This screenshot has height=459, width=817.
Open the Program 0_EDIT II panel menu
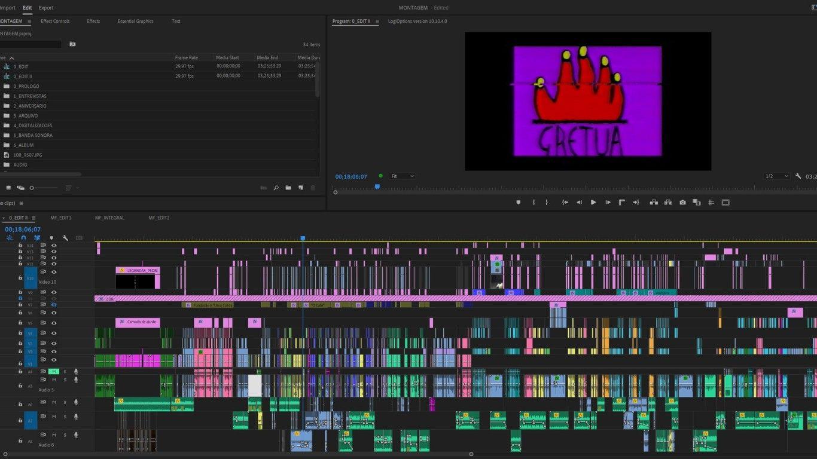(377, 22)
